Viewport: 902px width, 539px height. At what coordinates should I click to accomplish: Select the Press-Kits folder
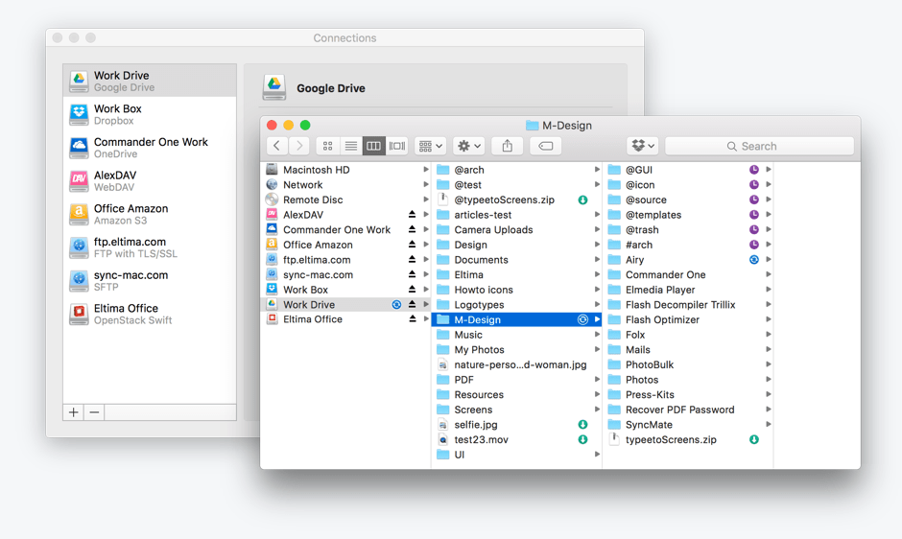point(687,394)
